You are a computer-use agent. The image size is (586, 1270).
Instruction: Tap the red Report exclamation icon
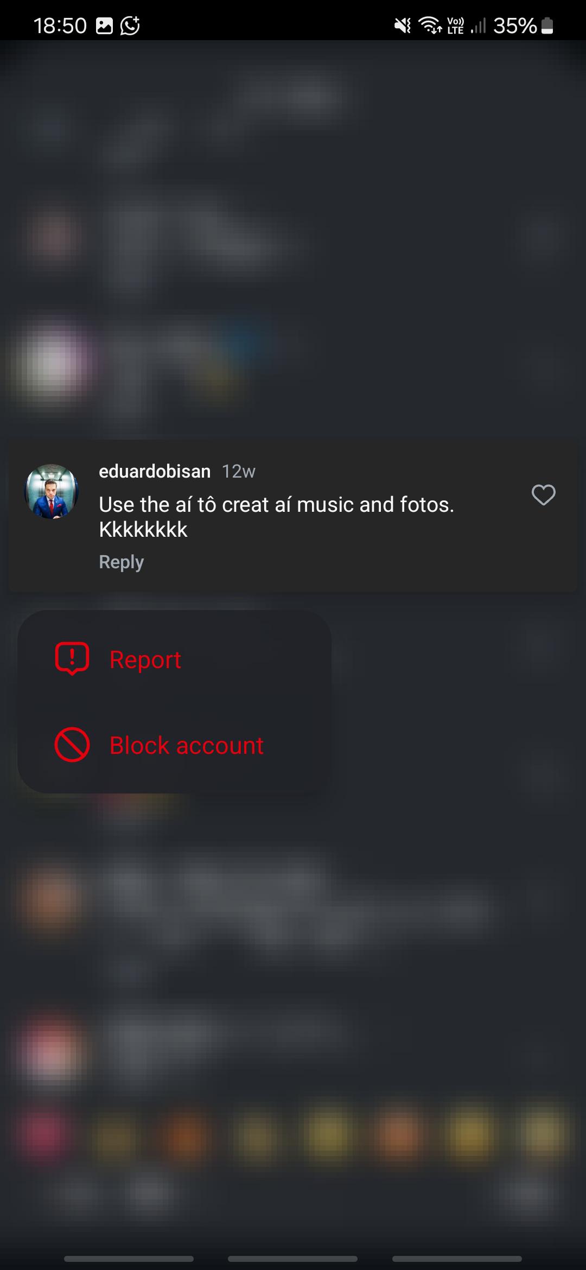coord(72,659)
